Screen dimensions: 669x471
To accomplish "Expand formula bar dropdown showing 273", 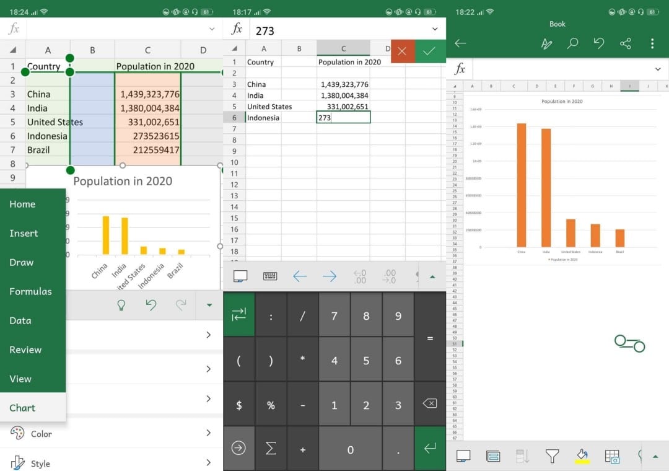I will tap(435, 29).
